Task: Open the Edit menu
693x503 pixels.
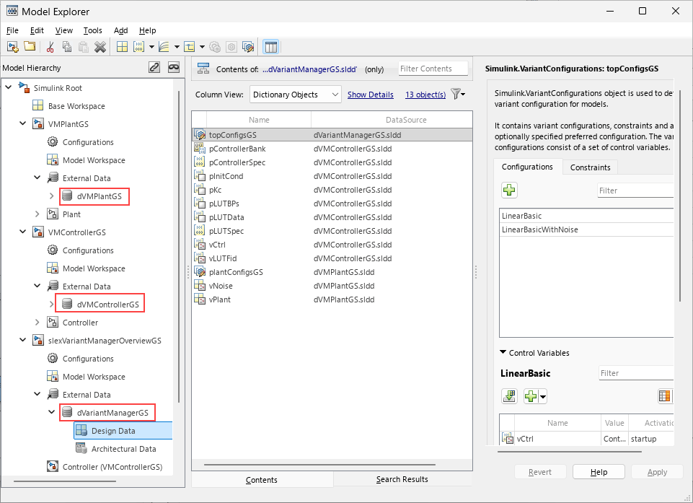Action: coord(37,30)
